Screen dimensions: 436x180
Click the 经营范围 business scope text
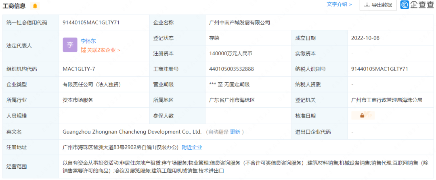(245, 167)
